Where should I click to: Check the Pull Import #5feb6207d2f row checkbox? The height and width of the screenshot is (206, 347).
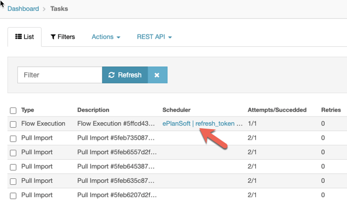click(x=13, y=194)
